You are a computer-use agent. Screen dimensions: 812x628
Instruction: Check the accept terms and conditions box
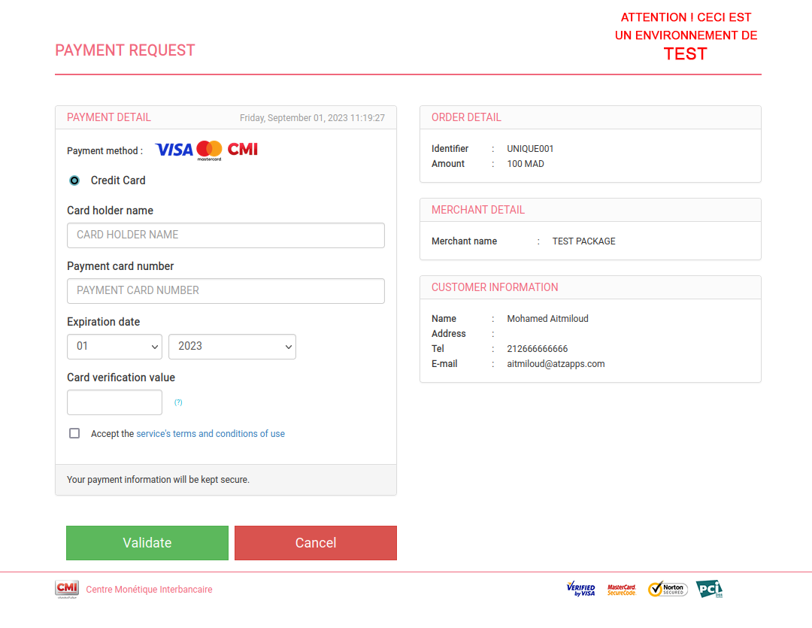pyautogui.click(x=74, y=433)
